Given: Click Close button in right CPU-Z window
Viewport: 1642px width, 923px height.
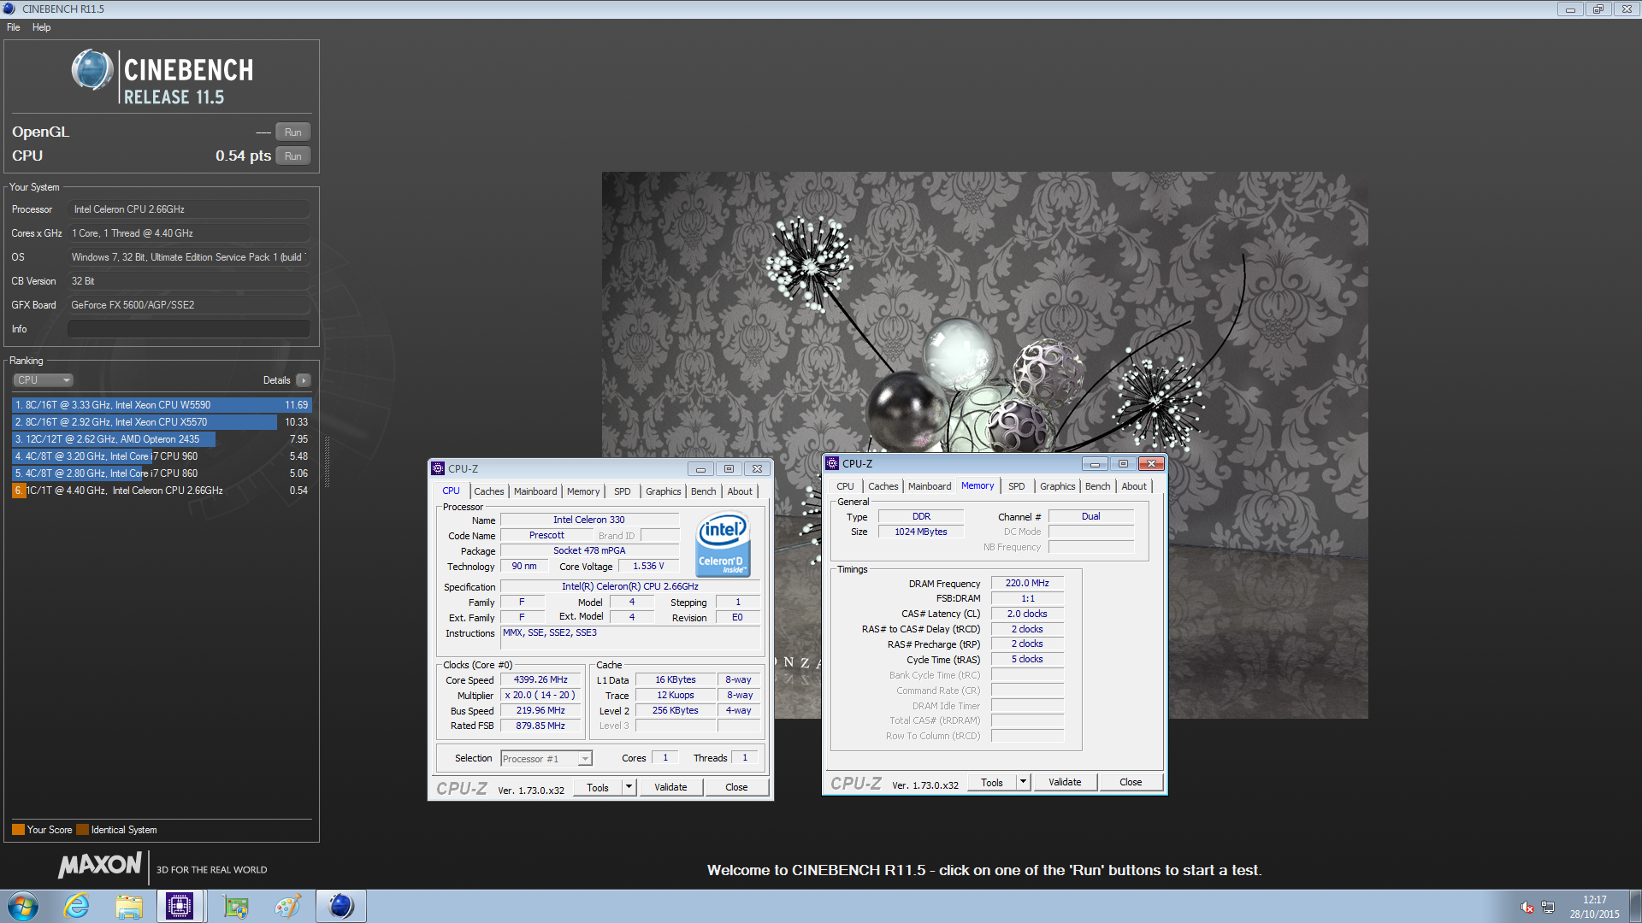Looking at the screenshot, I should pyautogui.click(x=1131, y=783).
